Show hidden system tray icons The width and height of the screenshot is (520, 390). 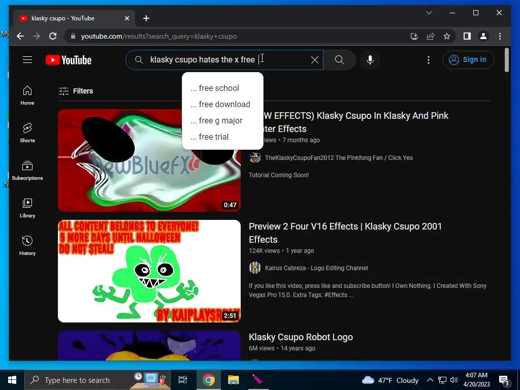(430, 380)
